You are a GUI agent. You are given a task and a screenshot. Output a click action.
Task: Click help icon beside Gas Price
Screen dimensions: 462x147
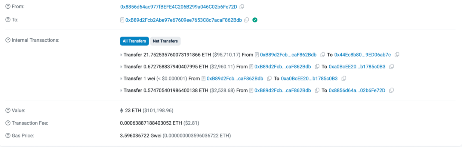[8, 136]
